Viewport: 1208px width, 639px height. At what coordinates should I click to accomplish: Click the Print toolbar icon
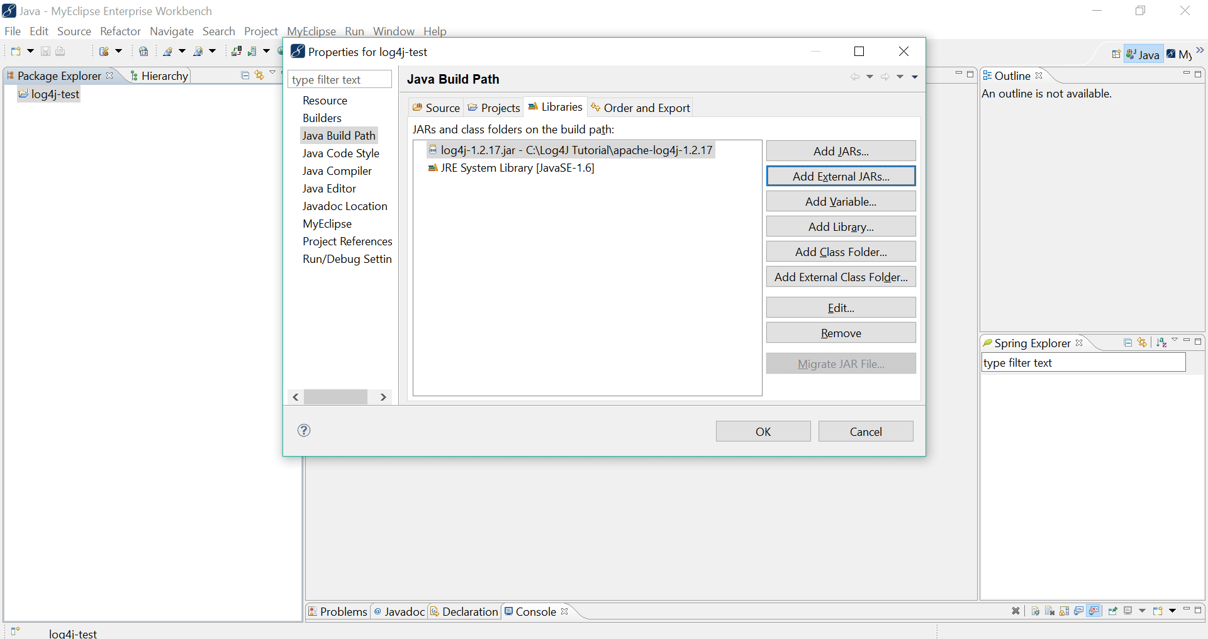[x=60, y=52]
